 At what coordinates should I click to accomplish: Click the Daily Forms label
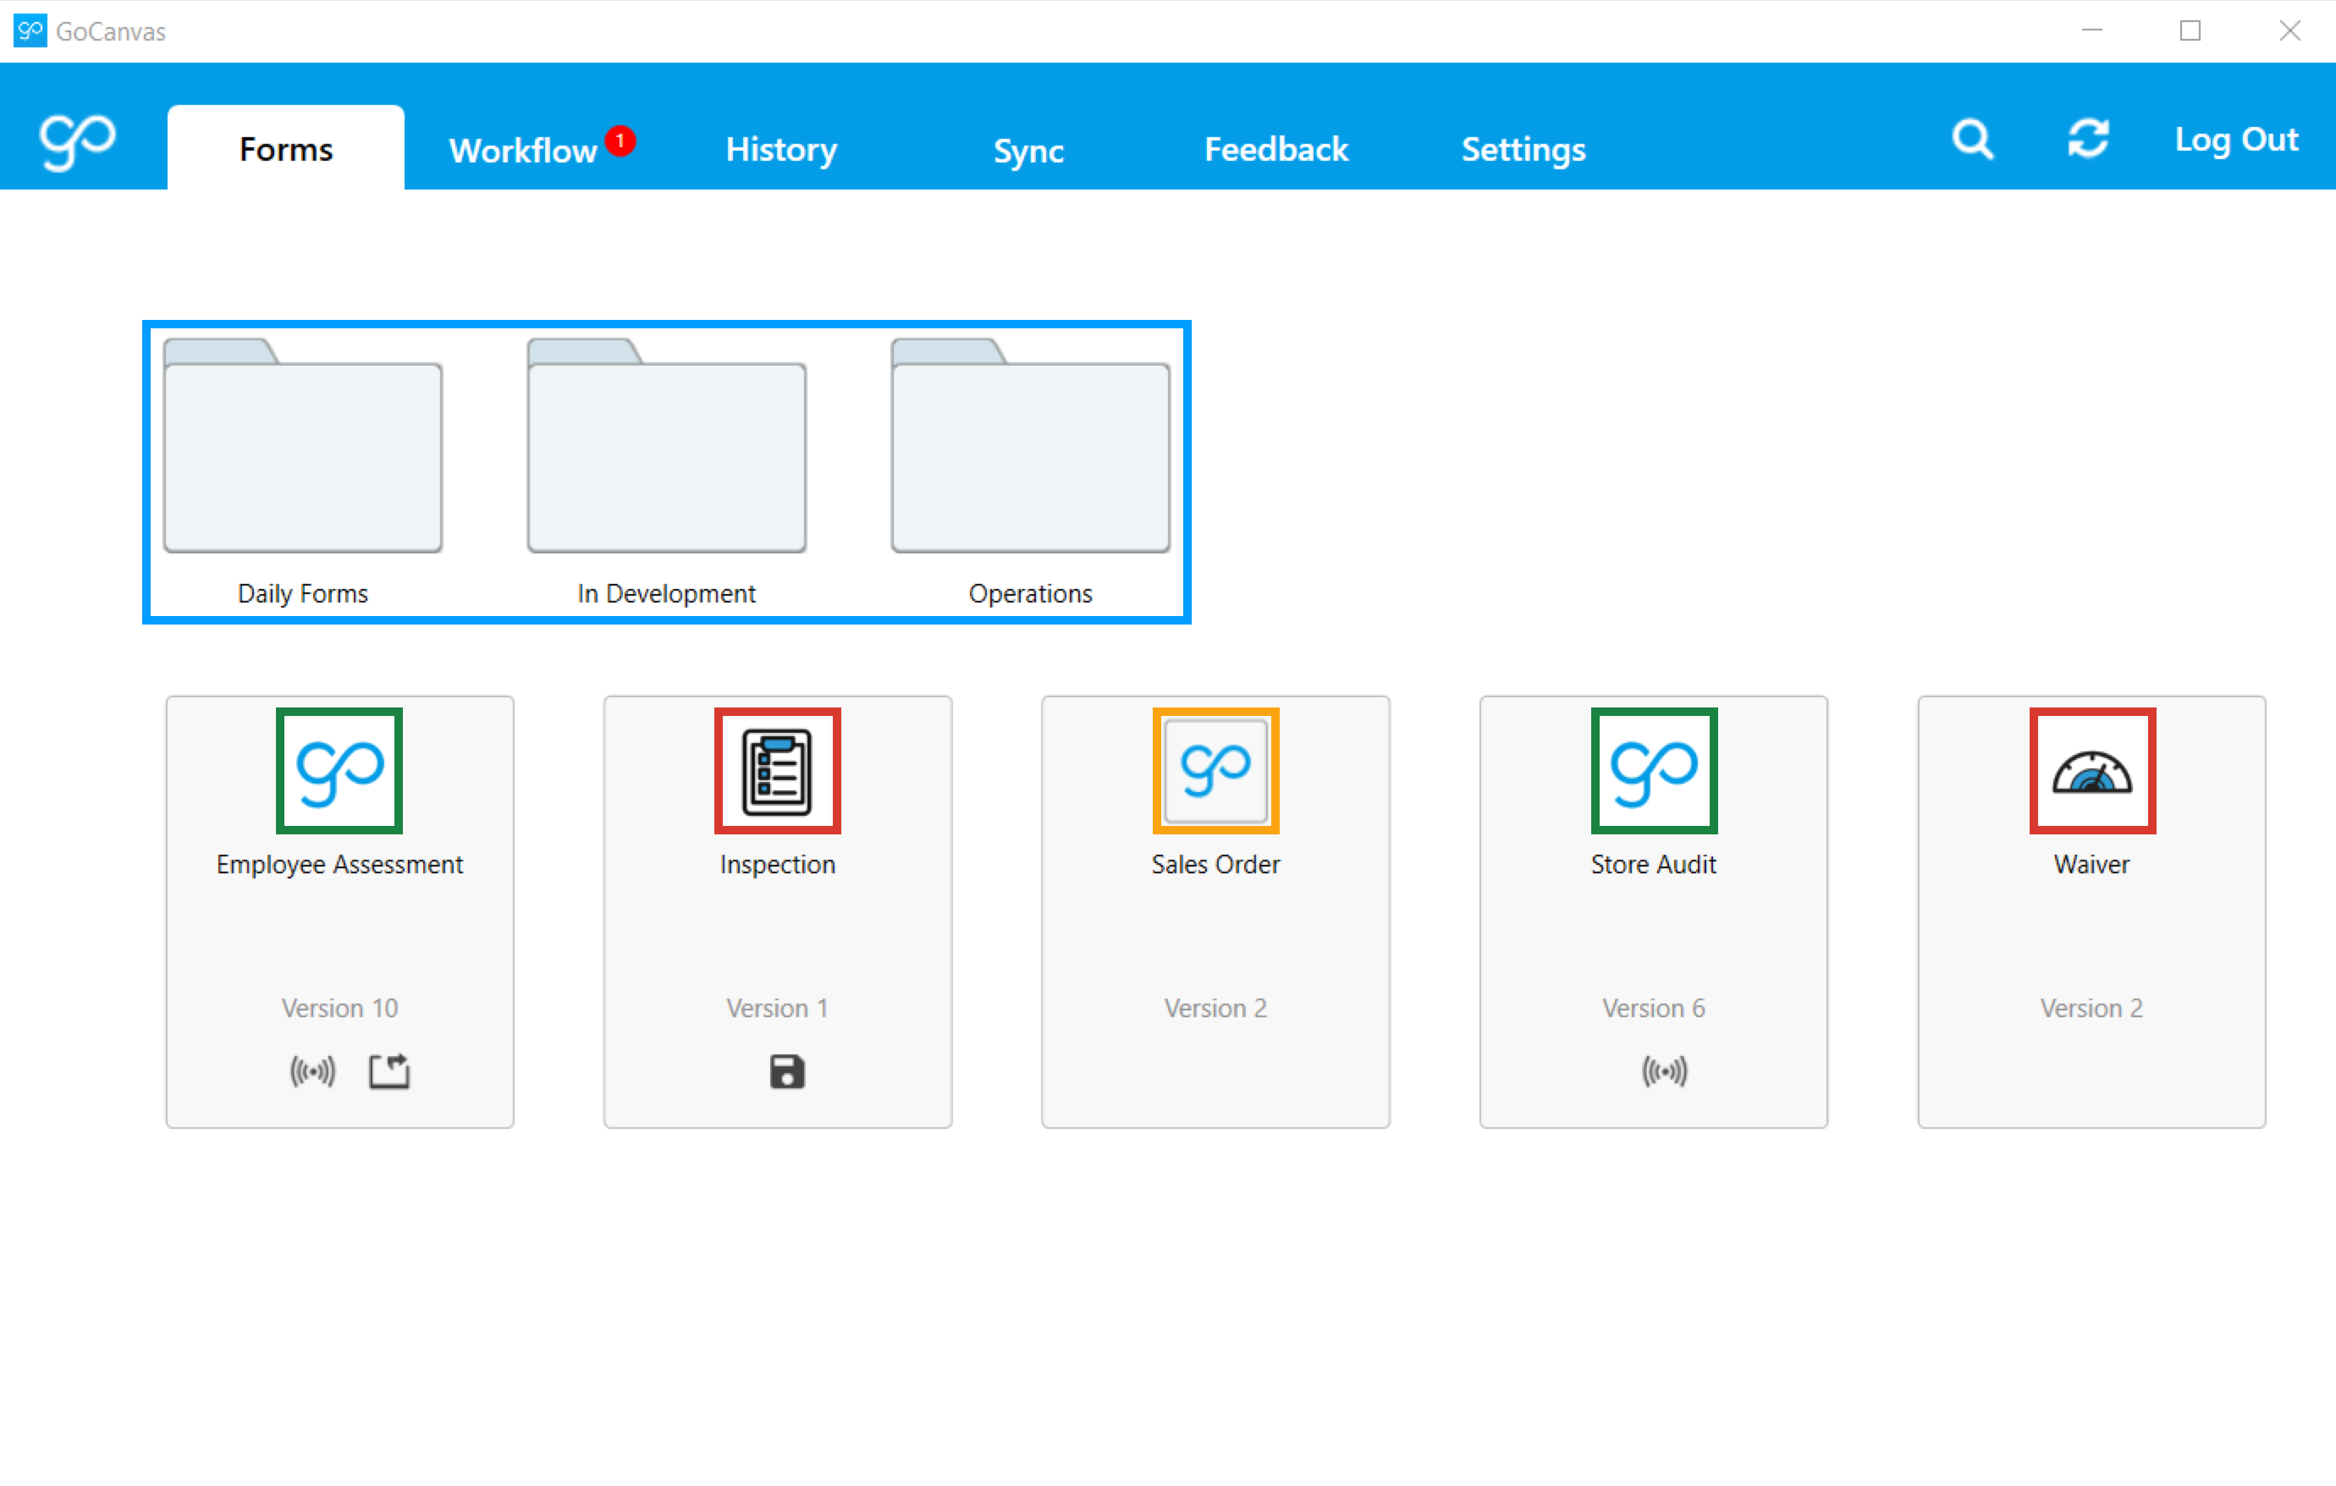tap(303, 593)
